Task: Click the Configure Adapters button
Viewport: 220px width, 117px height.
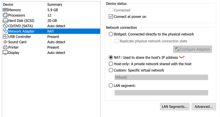Action: click(193, 49)
